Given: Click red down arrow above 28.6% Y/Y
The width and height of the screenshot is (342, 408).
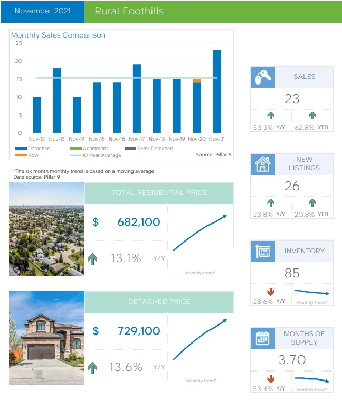Looking at the screenshot, I should click(271, 291).
